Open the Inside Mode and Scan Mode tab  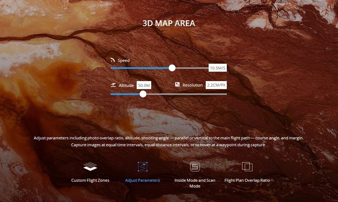click(x=195, y=183)
